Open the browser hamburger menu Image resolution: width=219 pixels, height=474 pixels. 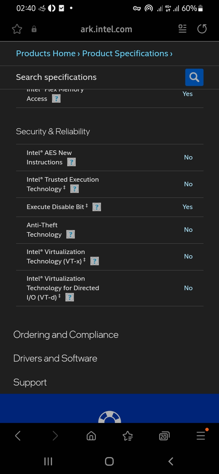coord(201,436)
